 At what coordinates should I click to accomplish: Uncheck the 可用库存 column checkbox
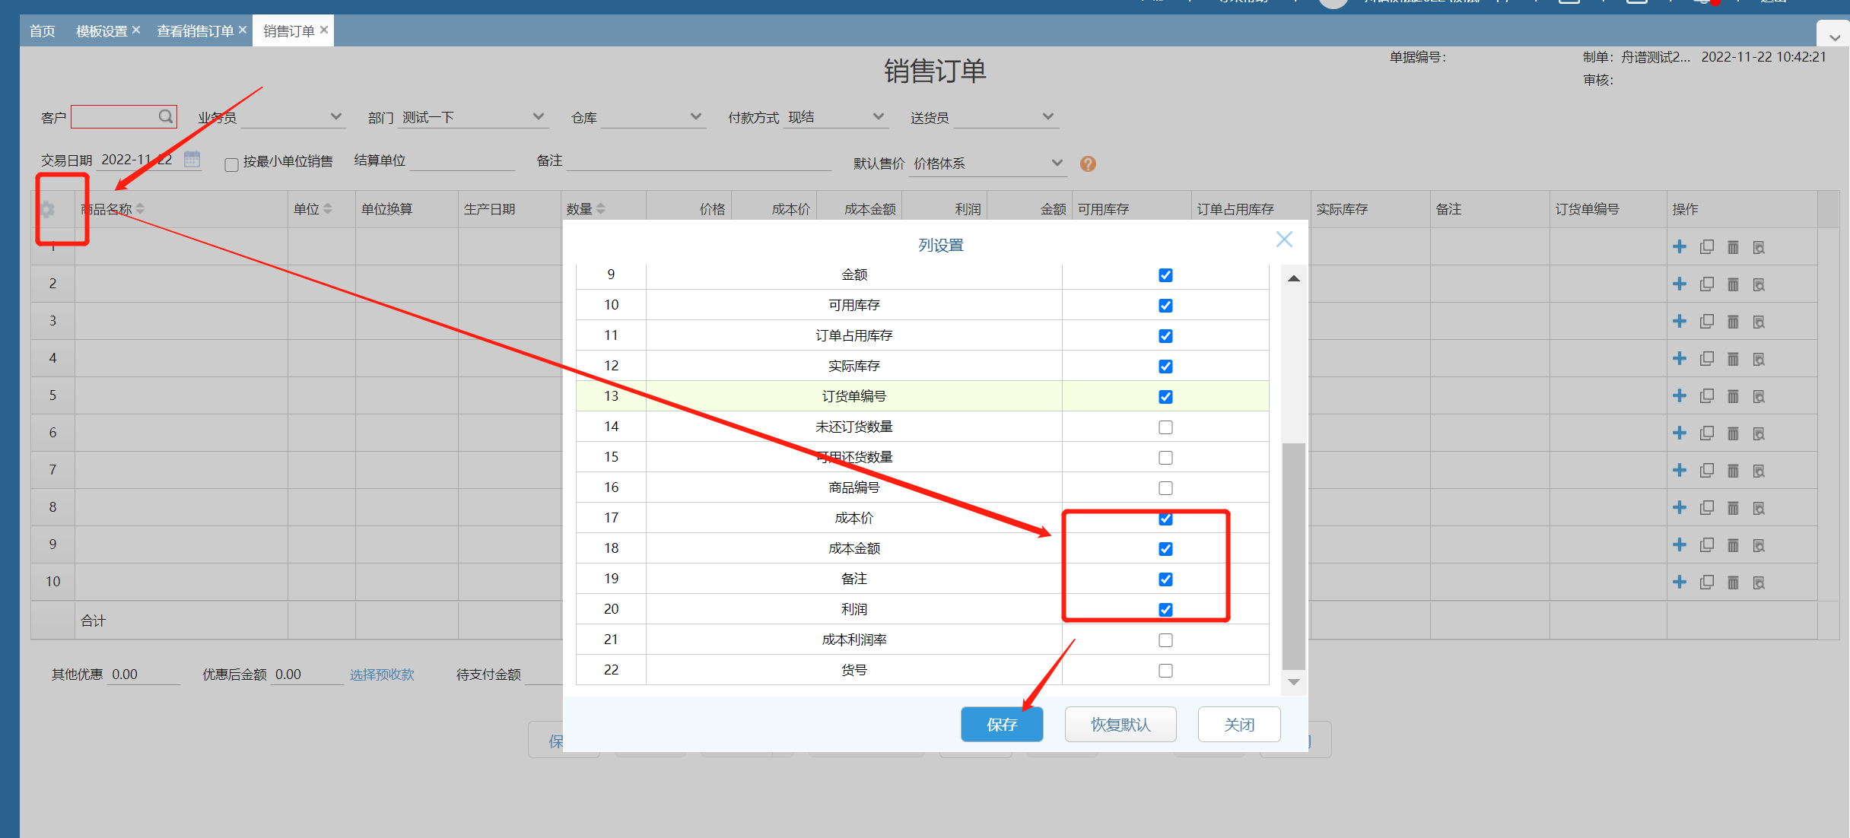[x=1165, y=306]
